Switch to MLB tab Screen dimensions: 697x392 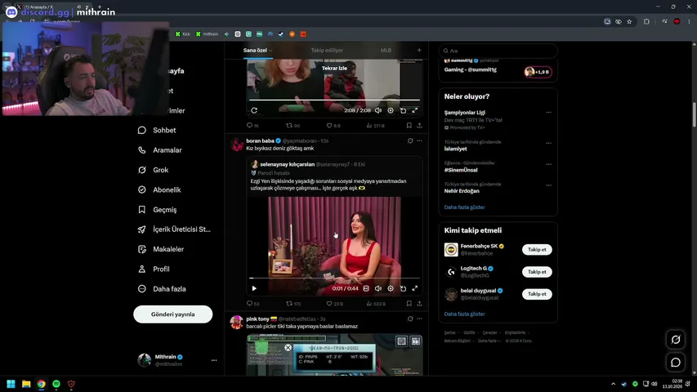point(386,50)
